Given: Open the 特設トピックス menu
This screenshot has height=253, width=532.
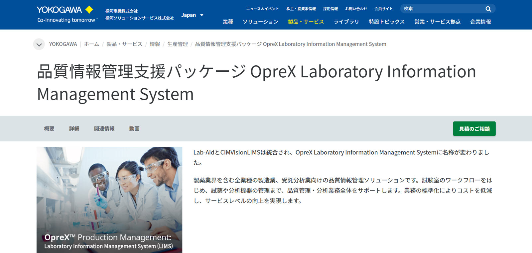Looking at the screenshot, I should (x=387, y=22).
